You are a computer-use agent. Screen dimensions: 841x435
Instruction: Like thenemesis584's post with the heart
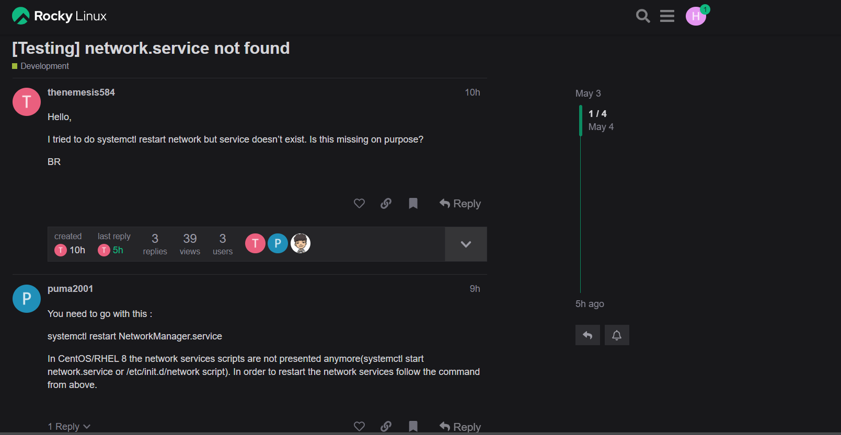(x=359, y=203)
